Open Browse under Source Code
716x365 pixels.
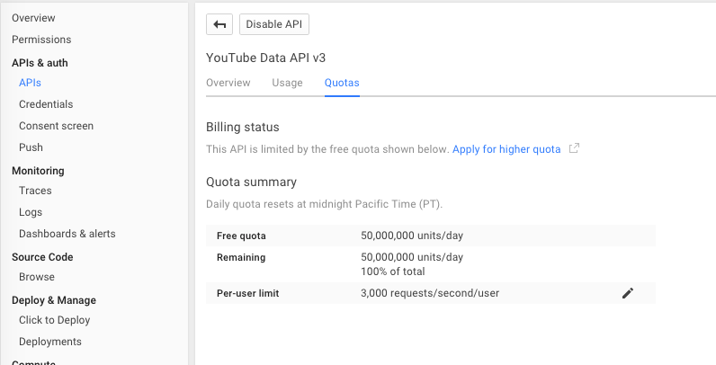point(37,277)
